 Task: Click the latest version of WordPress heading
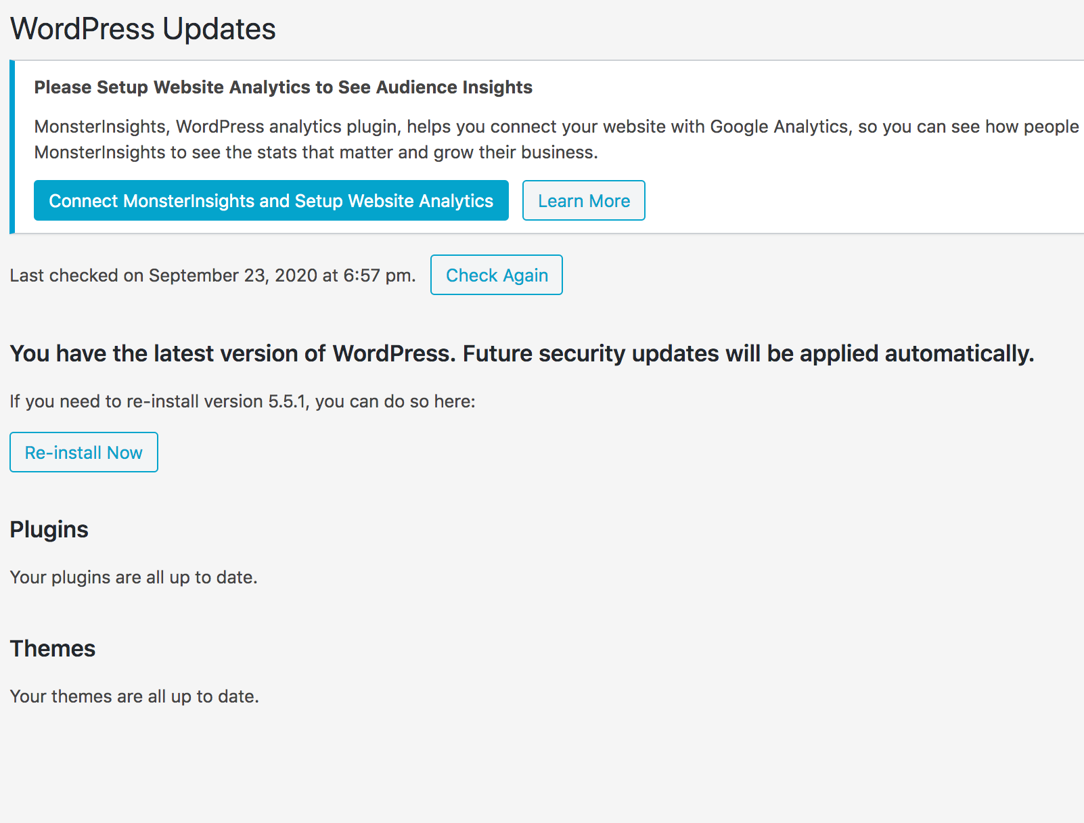[x=233, y=353]
